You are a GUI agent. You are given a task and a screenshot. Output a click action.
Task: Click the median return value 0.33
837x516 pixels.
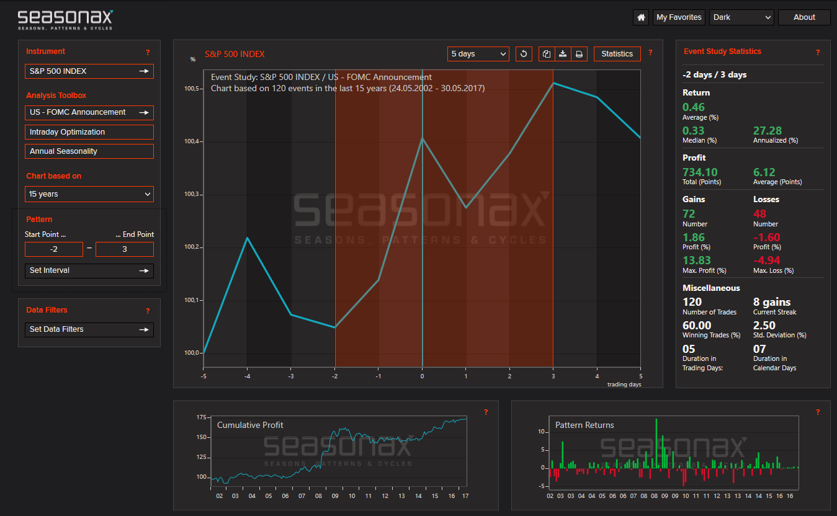694,130
